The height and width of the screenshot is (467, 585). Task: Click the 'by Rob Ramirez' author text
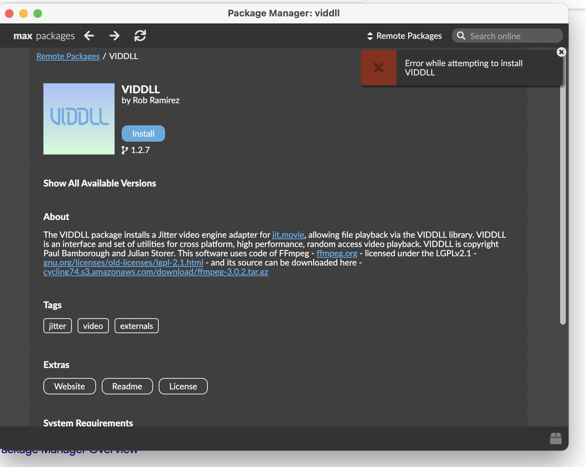151,100
